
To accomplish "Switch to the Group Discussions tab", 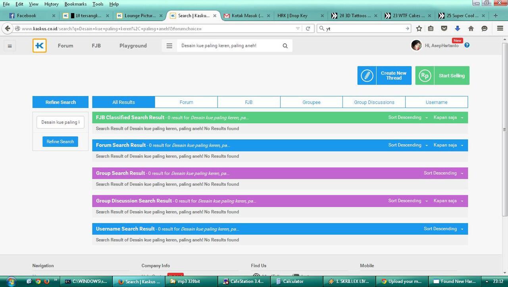I will [374, 102].
